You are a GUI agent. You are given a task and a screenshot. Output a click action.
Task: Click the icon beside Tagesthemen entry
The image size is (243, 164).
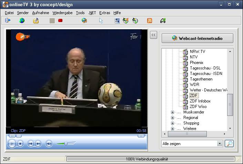tap(185, 79)
